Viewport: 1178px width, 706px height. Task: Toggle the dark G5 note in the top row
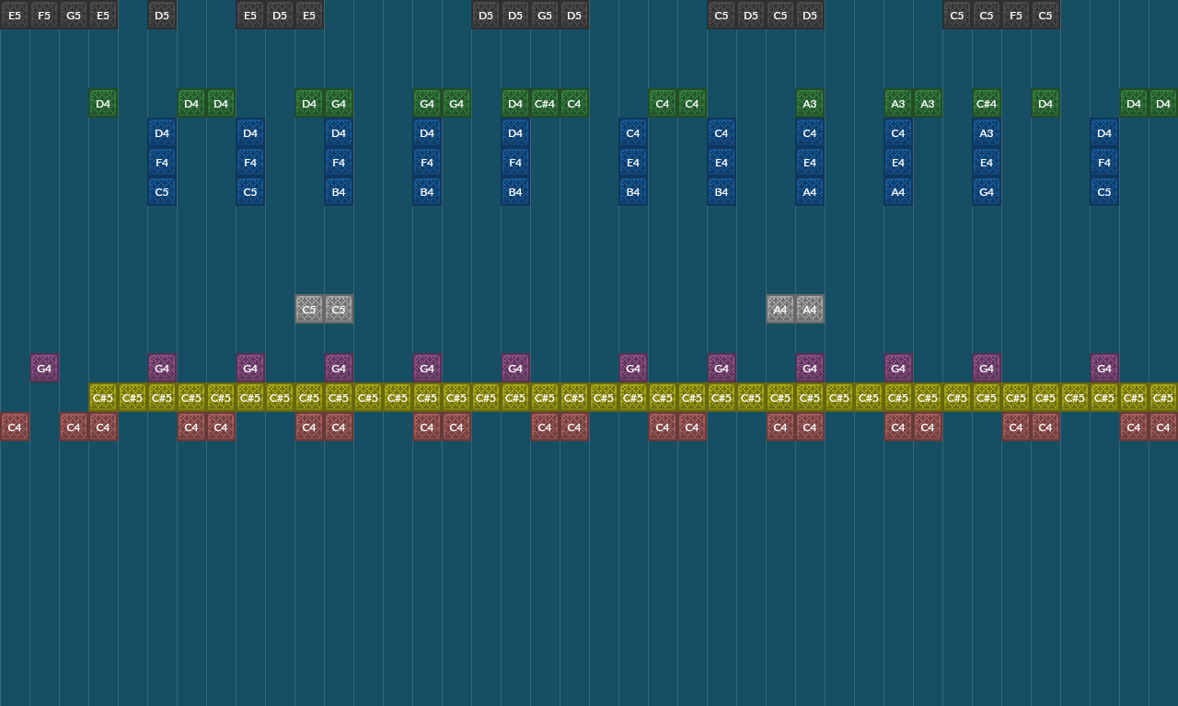tap(544, 15)
